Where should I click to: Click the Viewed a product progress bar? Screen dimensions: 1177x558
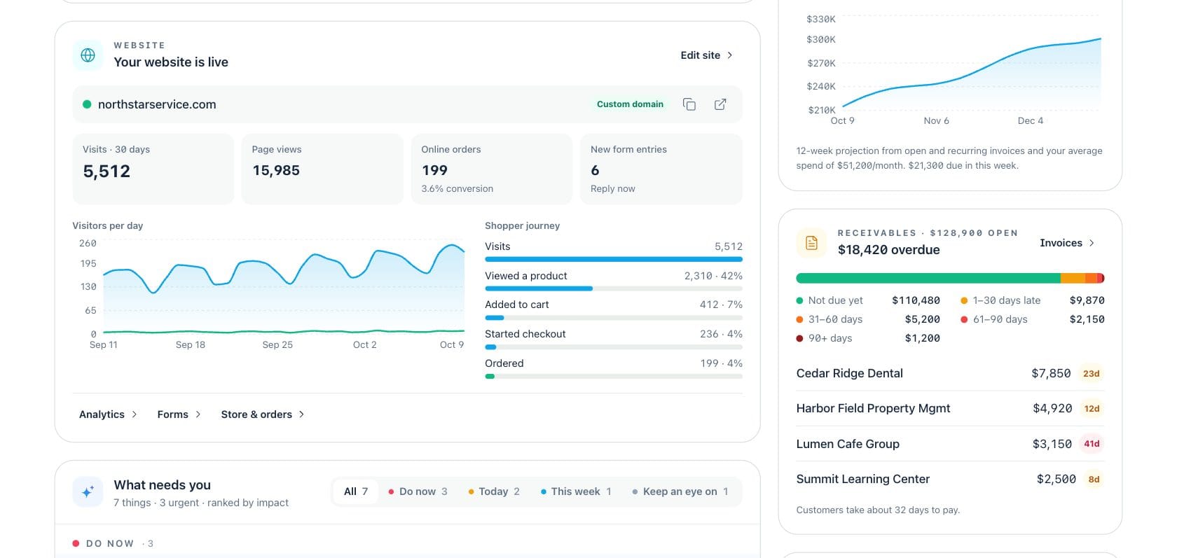(614, 288)
